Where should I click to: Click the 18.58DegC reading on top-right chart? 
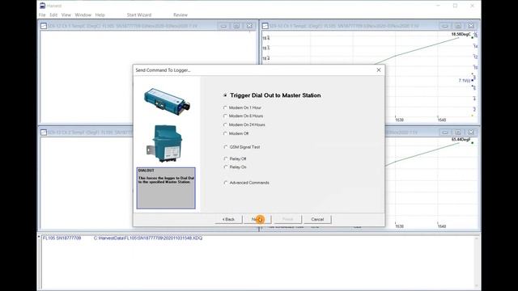[461, 34]
